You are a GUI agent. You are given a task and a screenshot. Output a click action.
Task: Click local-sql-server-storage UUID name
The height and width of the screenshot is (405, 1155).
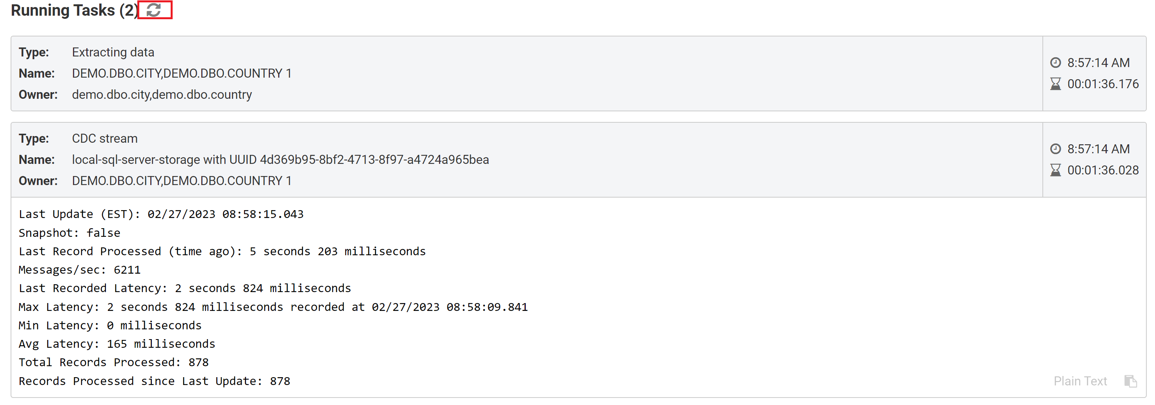[280, 160]
